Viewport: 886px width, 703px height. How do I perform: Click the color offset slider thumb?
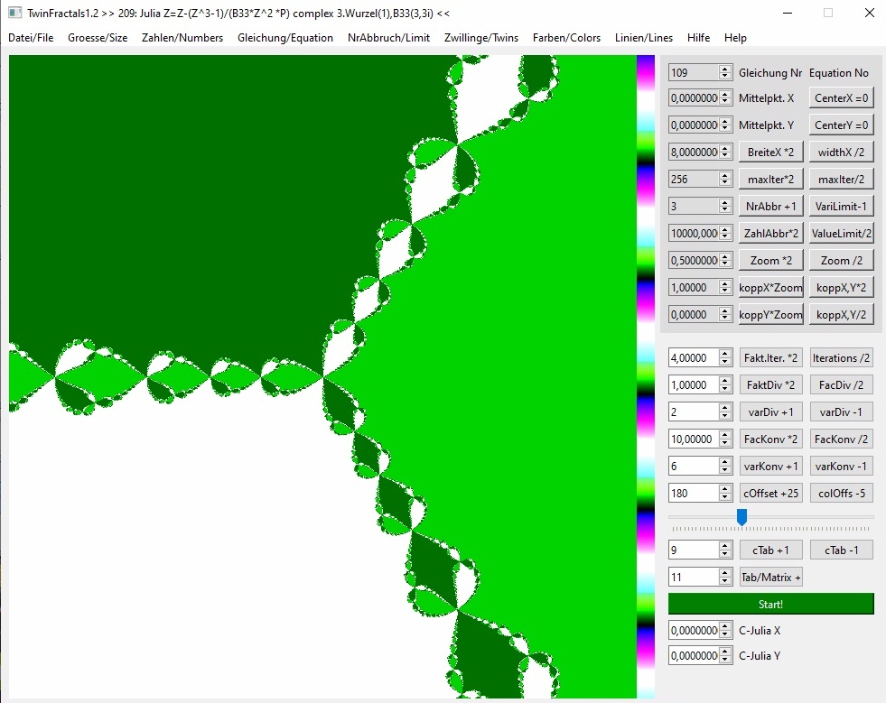click(741, 517)
